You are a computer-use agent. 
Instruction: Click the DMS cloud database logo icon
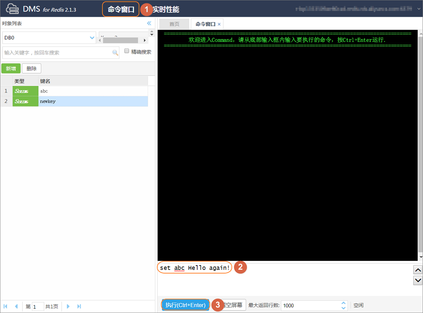pyautogui.click(x=12, y=9)
